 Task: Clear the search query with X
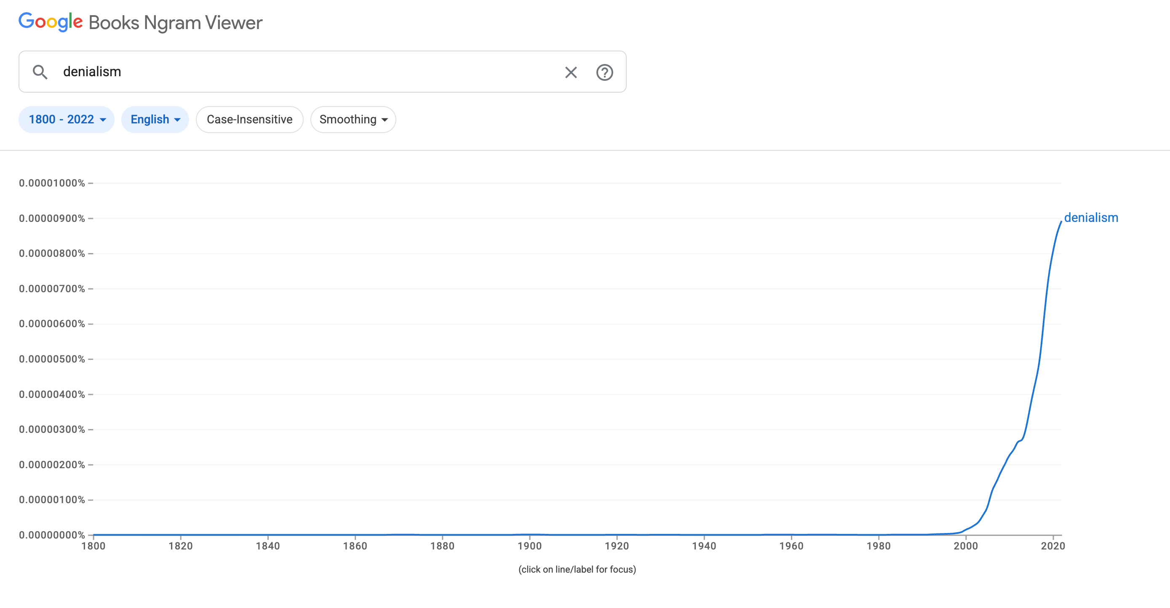coord(570,72)
